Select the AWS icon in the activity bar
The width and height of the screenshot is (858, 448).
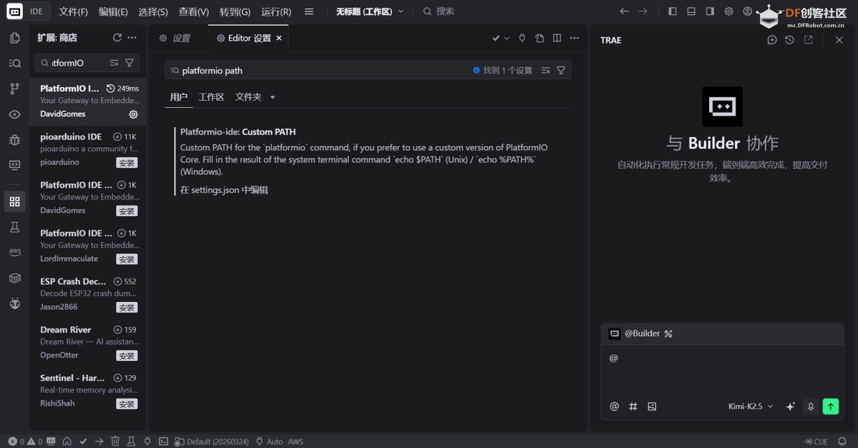[15, 252]
